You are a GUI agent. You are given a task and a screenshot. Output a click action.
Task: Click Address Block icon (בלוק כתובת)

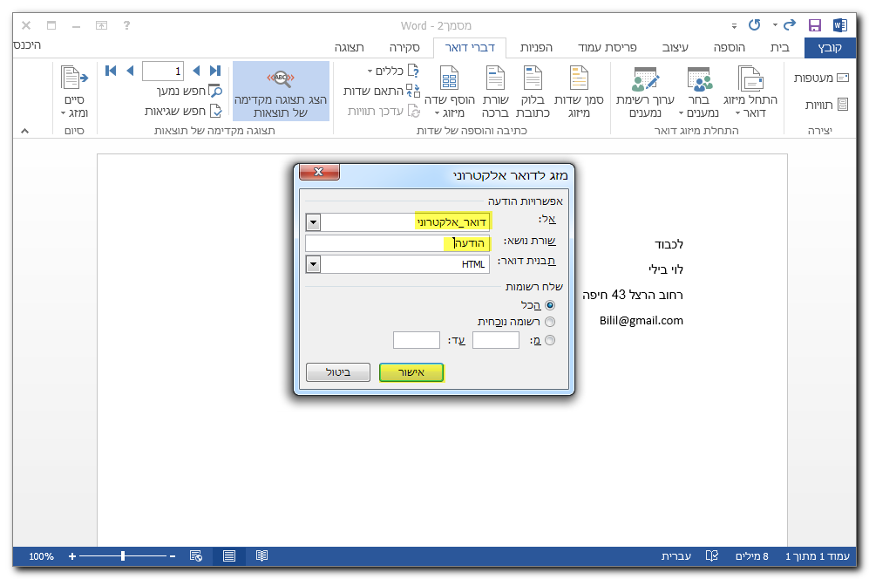tap(533, 80)
